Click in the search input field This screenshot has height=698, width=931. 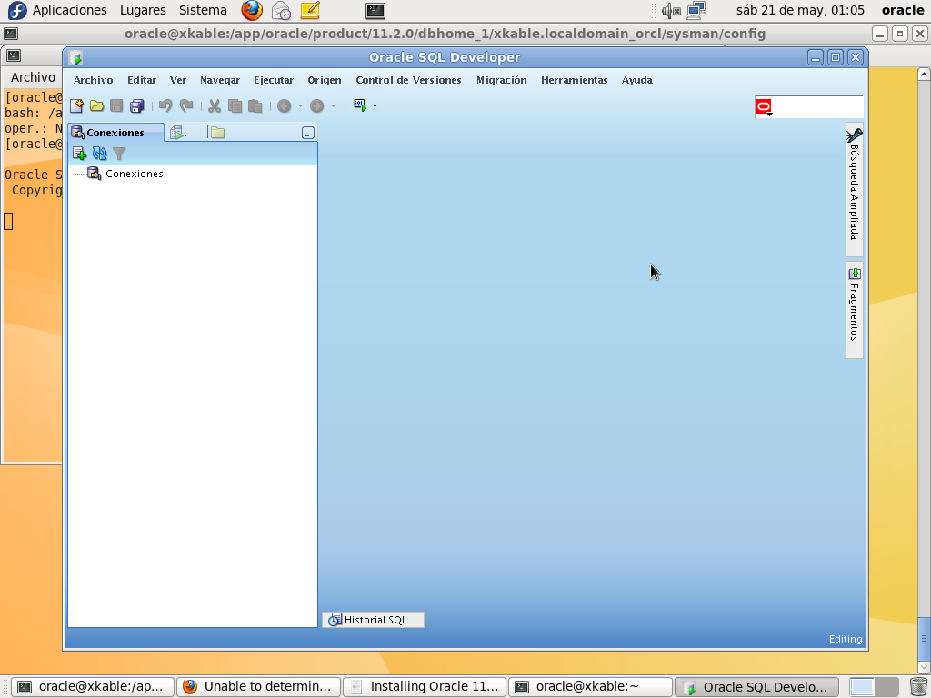point(817,107)
